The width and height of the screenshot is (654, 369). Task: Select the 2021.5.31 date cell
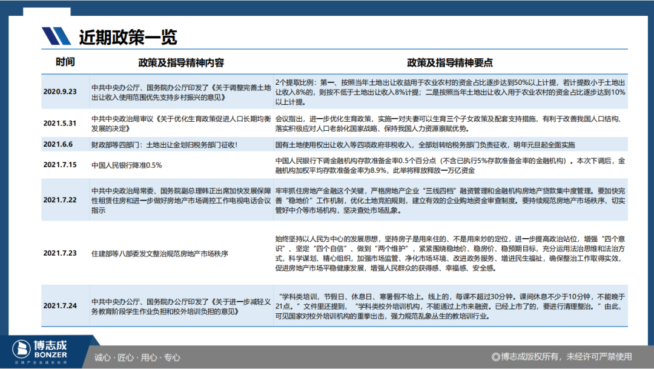pos(61,123)
